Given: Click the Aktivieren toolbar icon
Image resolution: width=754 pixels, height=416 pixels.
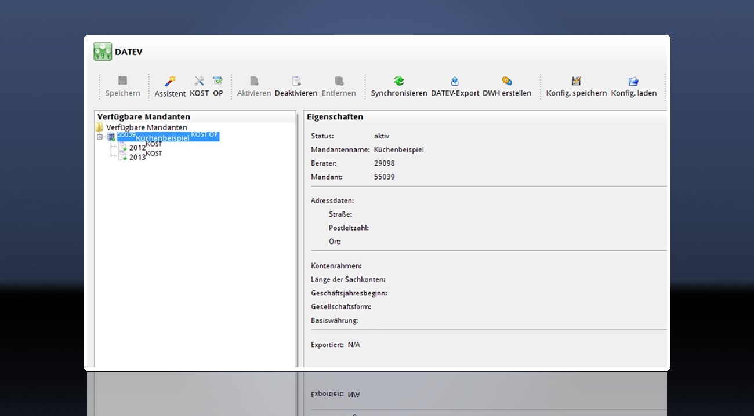Looking at the screenshot, I should (x=254, y=82).
